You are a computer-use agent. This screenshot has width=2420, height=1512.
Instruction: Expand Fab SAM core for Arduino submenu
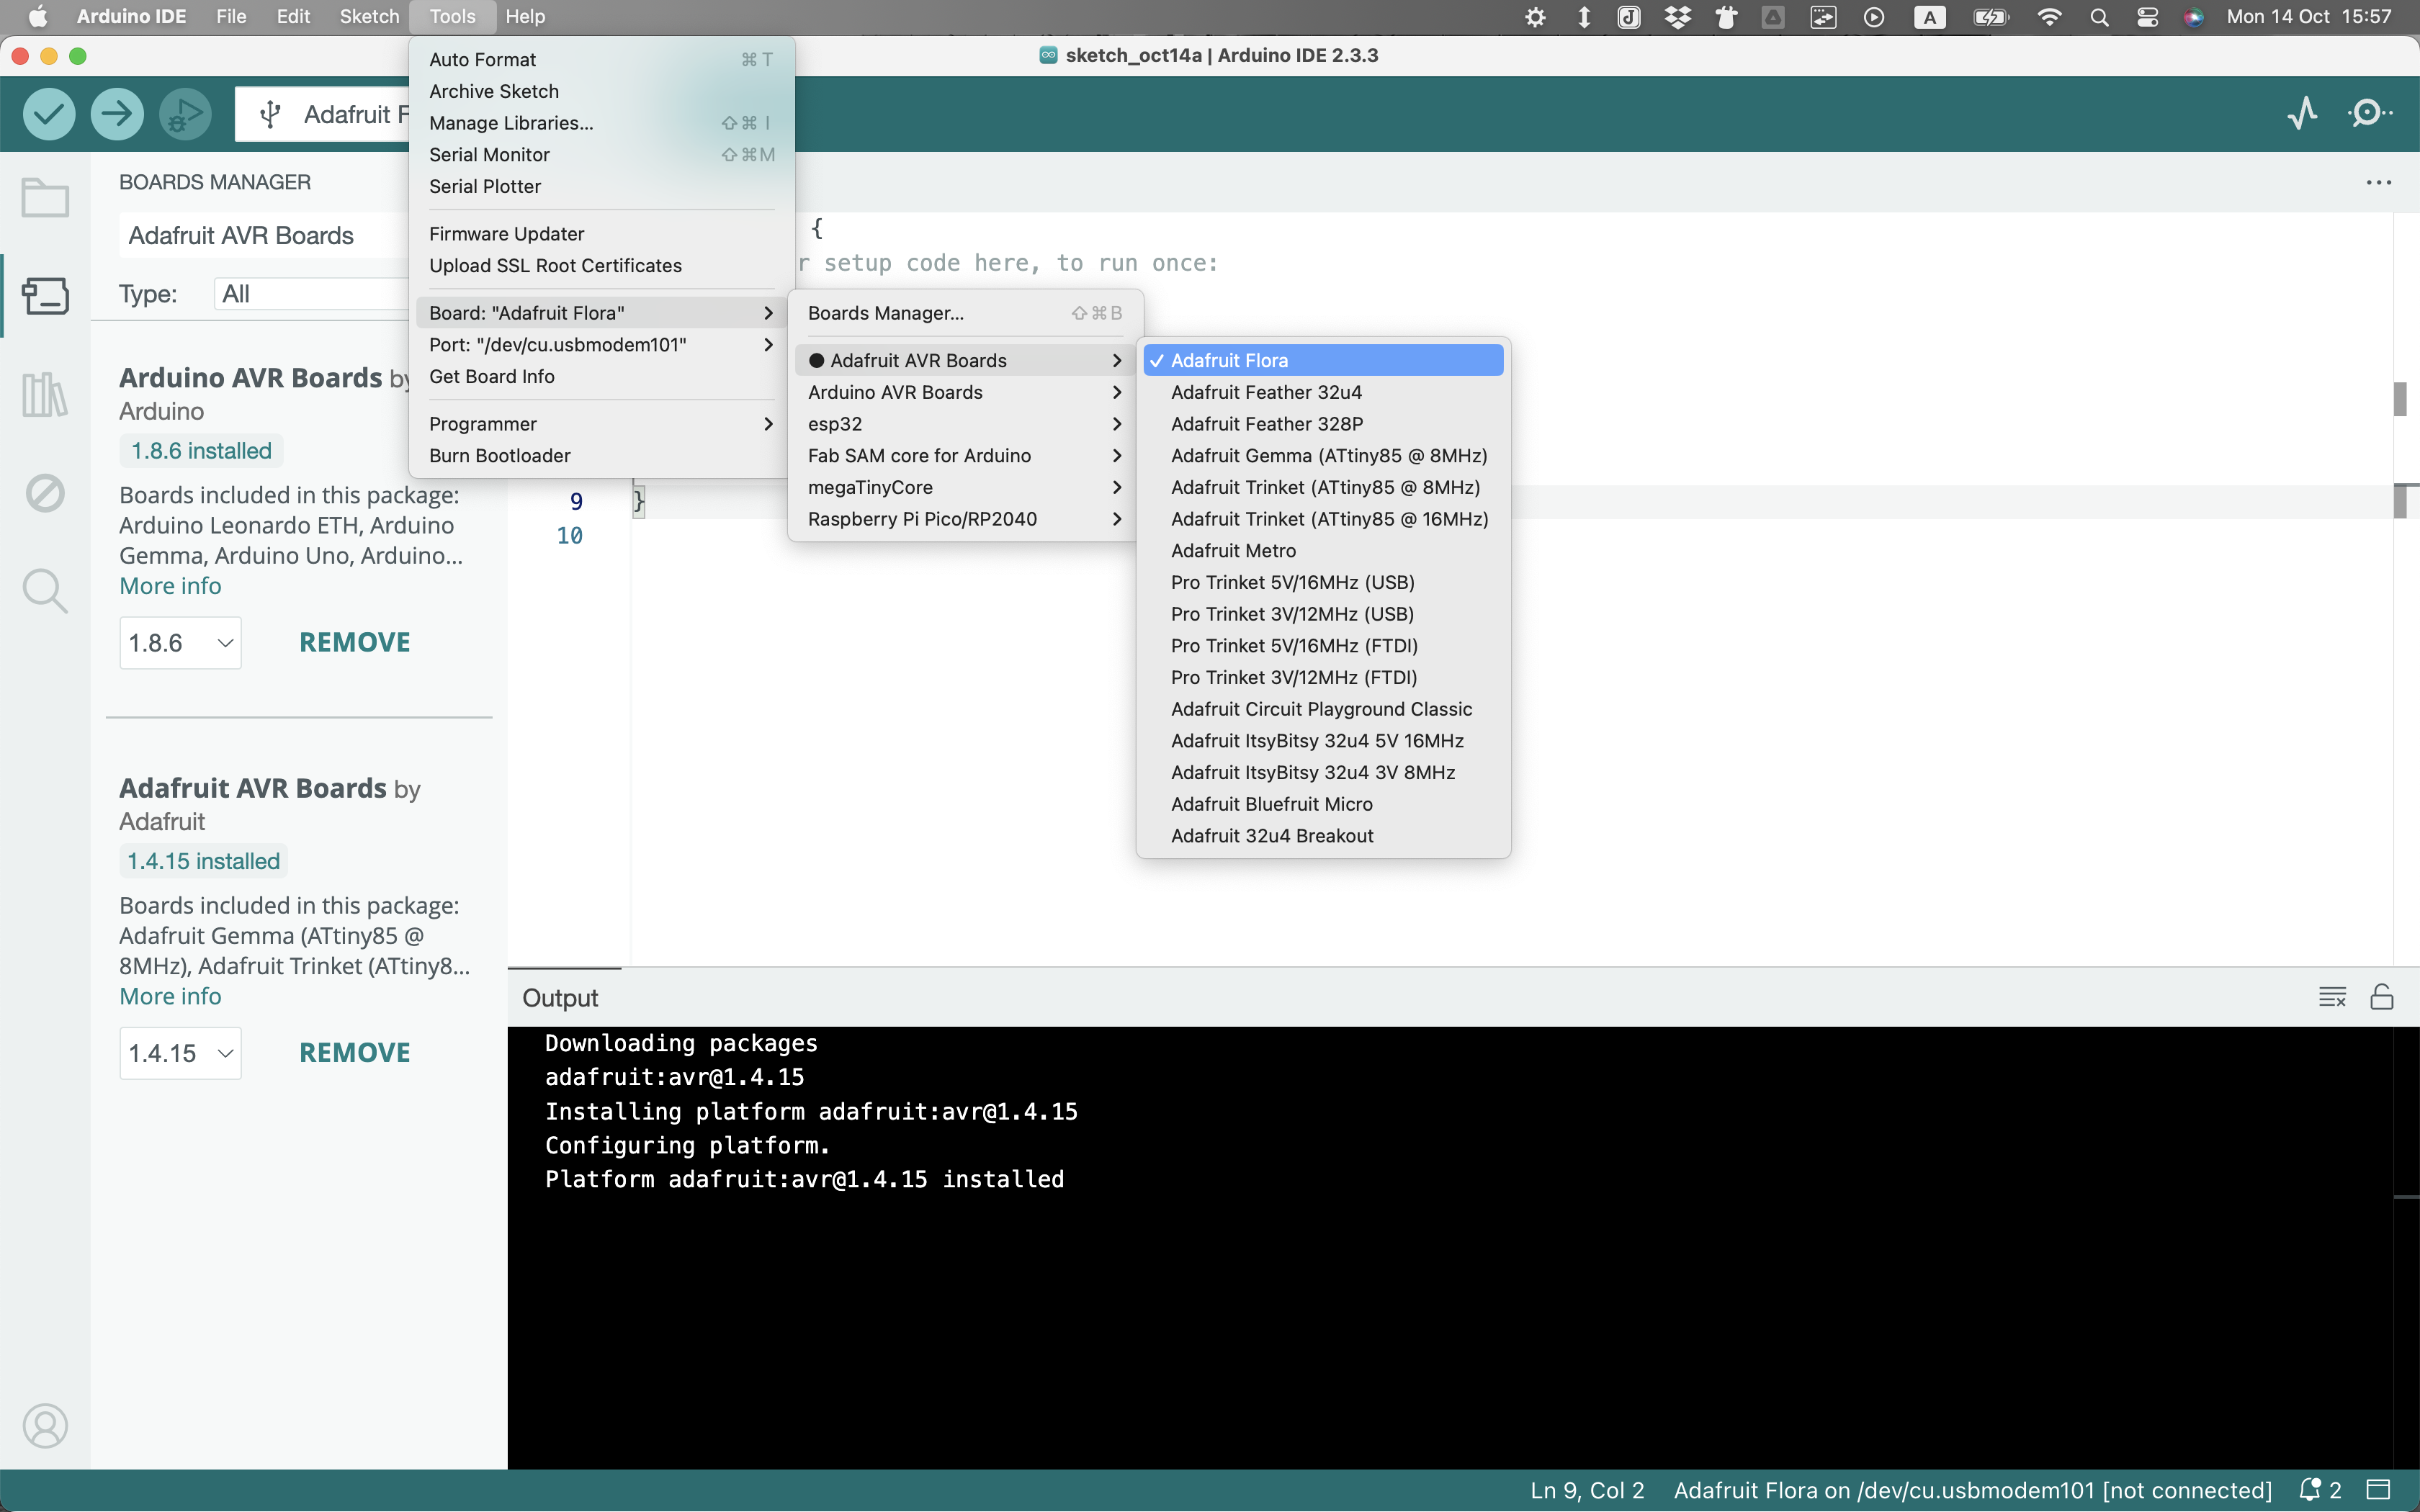[965, 456]
